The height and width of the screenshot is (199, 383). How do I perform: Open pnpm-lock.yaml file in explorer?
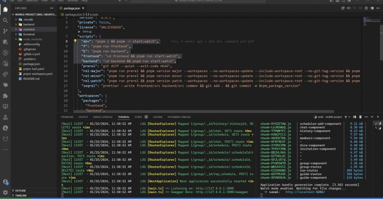pos(33,69)
